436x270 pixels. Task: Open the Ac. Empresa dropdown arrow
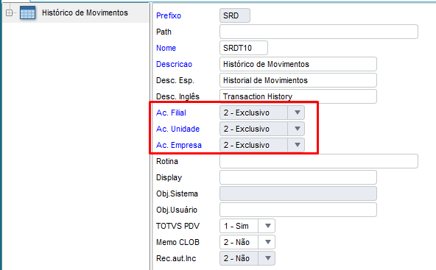(297, 145)
